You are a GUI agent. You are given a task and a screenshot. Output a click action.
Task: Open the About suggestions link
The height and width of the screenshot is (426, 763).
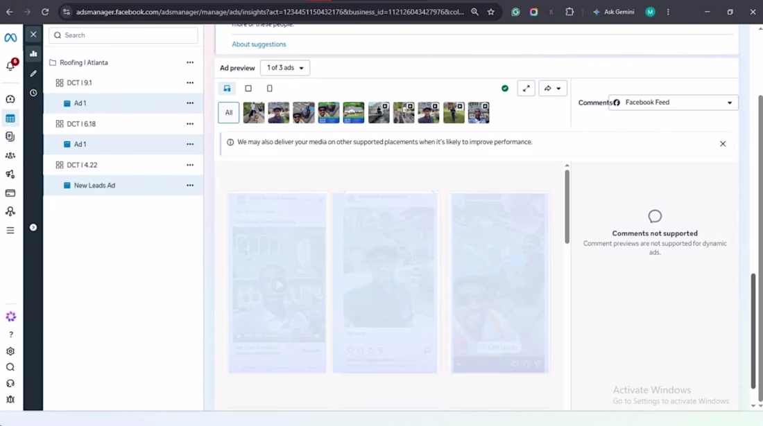tap(259, 44)
